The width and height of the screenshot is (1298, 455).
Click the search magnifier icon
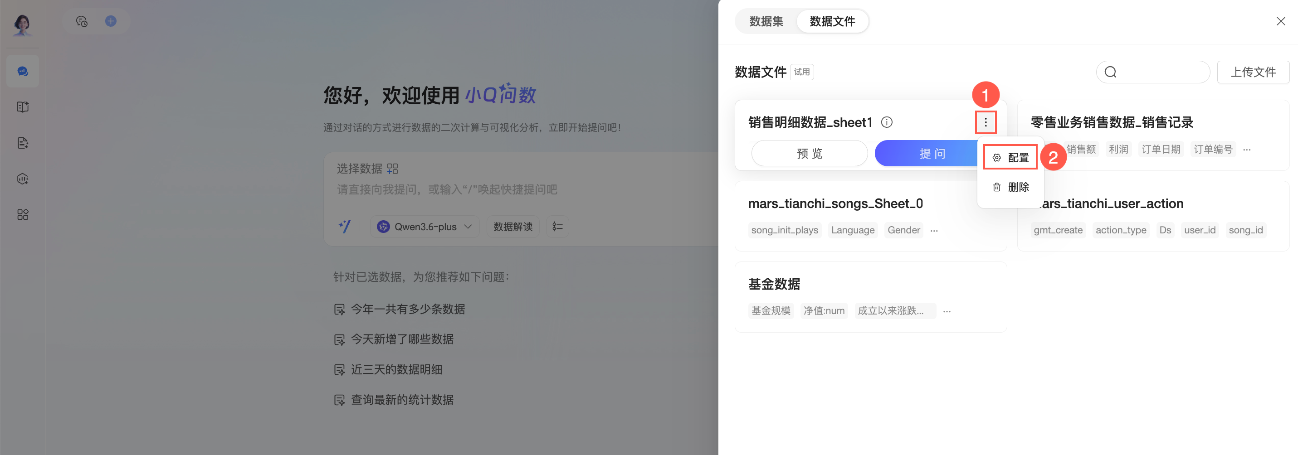(1111, 72)
